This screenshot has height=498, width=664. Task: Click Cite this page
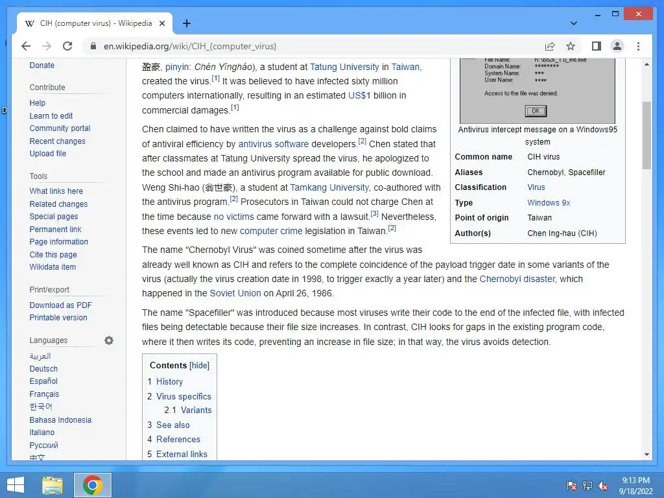tap(53, 254)
